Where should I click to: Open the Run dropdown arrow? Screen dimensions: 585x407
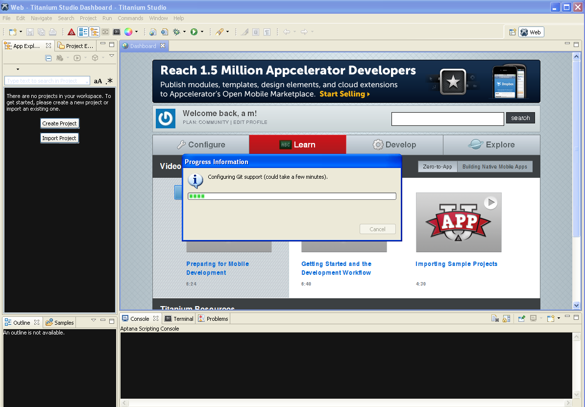[x=202, y=32]
